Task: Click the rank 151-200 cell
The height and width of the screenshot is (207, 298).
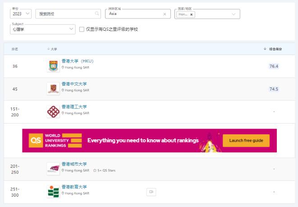Action: point(15,112)
